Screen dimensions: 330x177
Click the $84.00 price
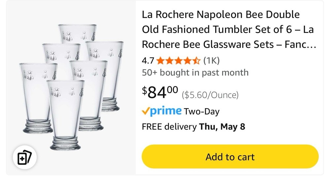160,92
